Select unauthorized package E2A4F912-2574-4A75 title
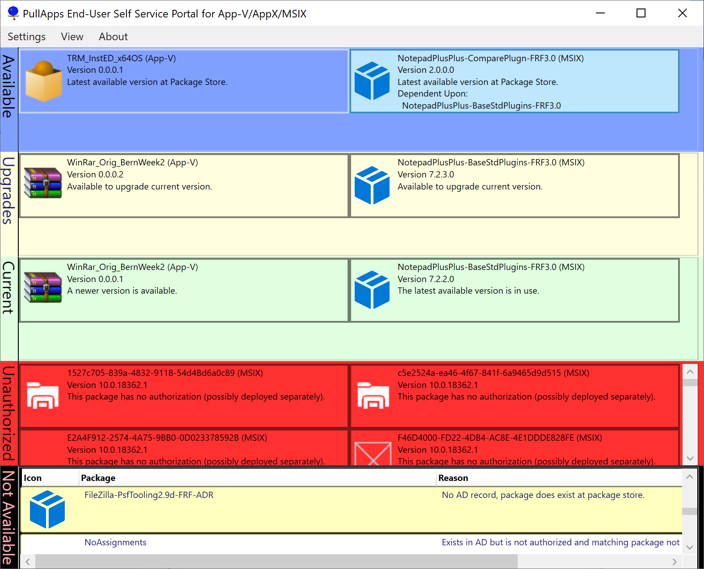The width and height of the screenshot is (704, 569). click(167, 438)
